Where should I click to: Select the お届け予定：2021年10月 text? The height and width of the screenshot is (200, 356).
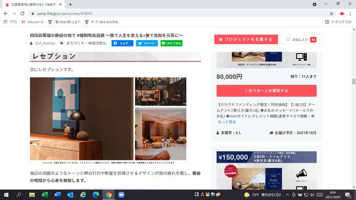pos(295,133)
